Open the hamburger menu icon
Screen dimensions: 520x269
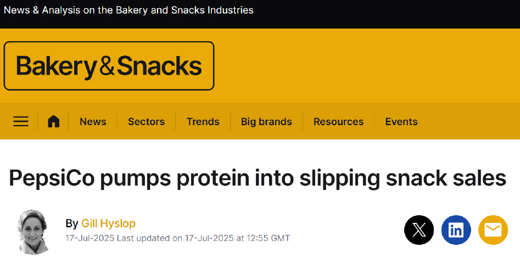[x=20, y=121]
